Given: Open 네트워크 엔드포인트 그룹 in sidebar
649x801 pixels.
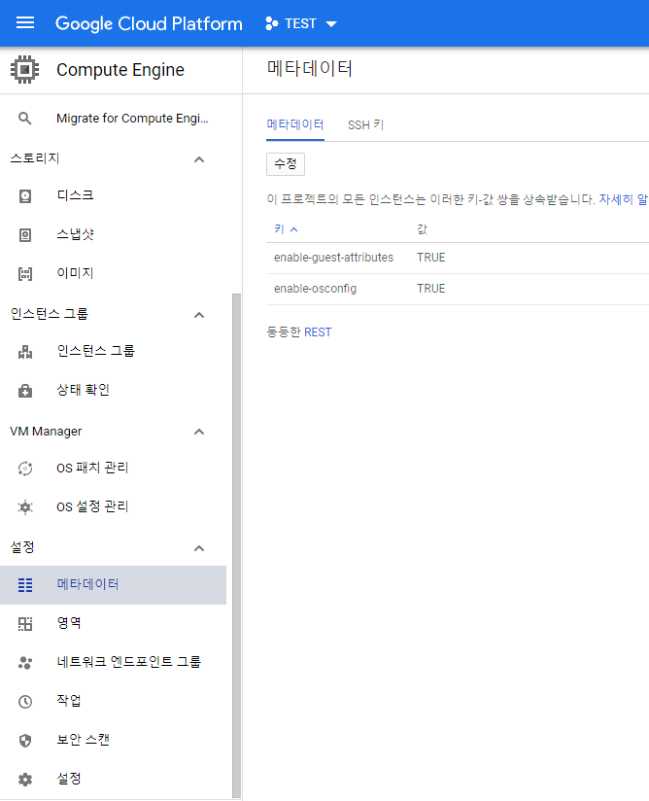Looking at the screenshot, I should 128,662.
